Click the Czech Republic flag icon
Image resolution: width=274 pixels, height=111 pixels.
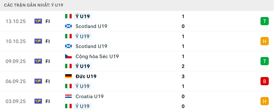(68, 56)
